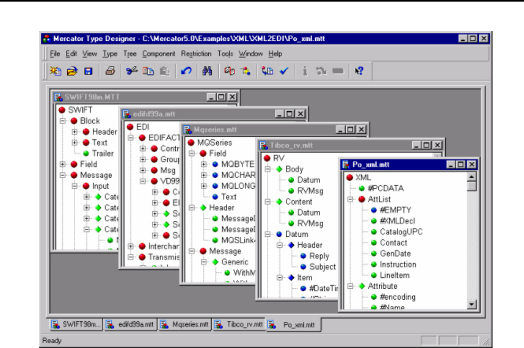Switch to the SWIFT98m tab at bottom
This screenshot has height=348, width=524.
(76, 324)
